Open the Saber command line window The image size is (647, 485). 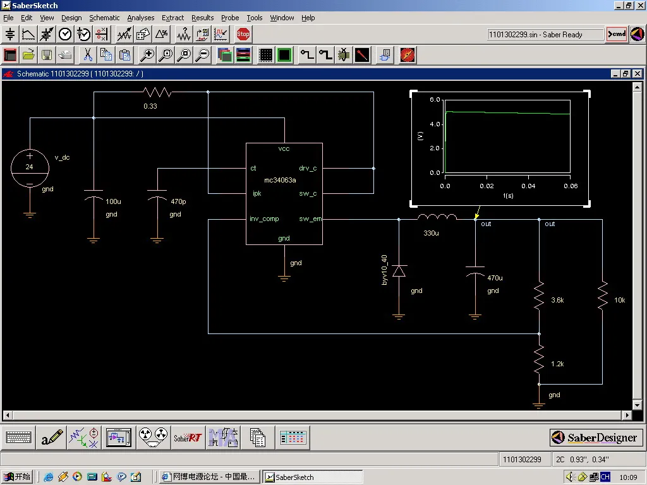617,34
